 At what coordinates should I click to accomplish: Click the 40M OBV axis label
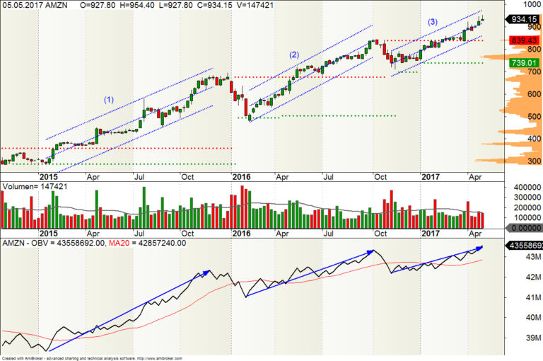tap(533, 317)
